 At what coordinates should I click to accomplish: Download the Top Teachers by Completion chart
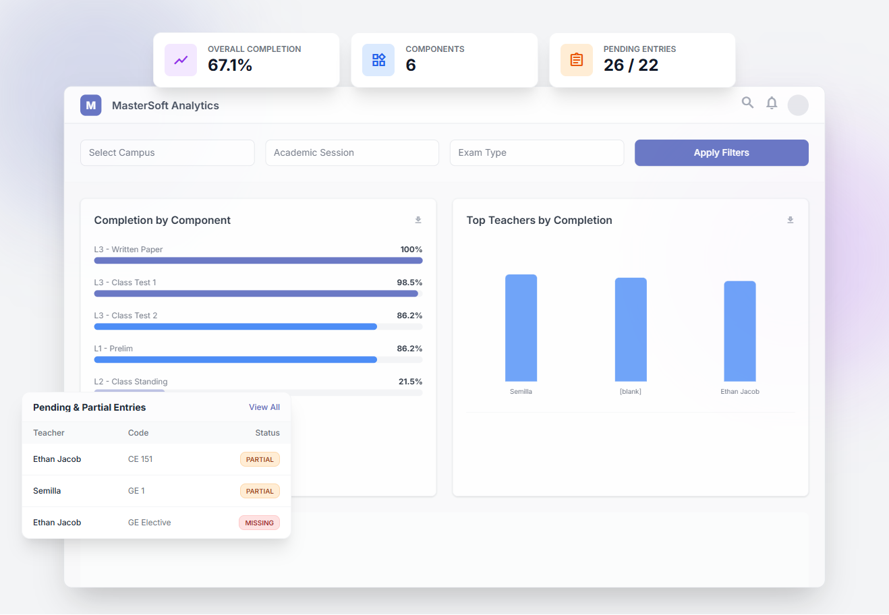coord(791,221)
